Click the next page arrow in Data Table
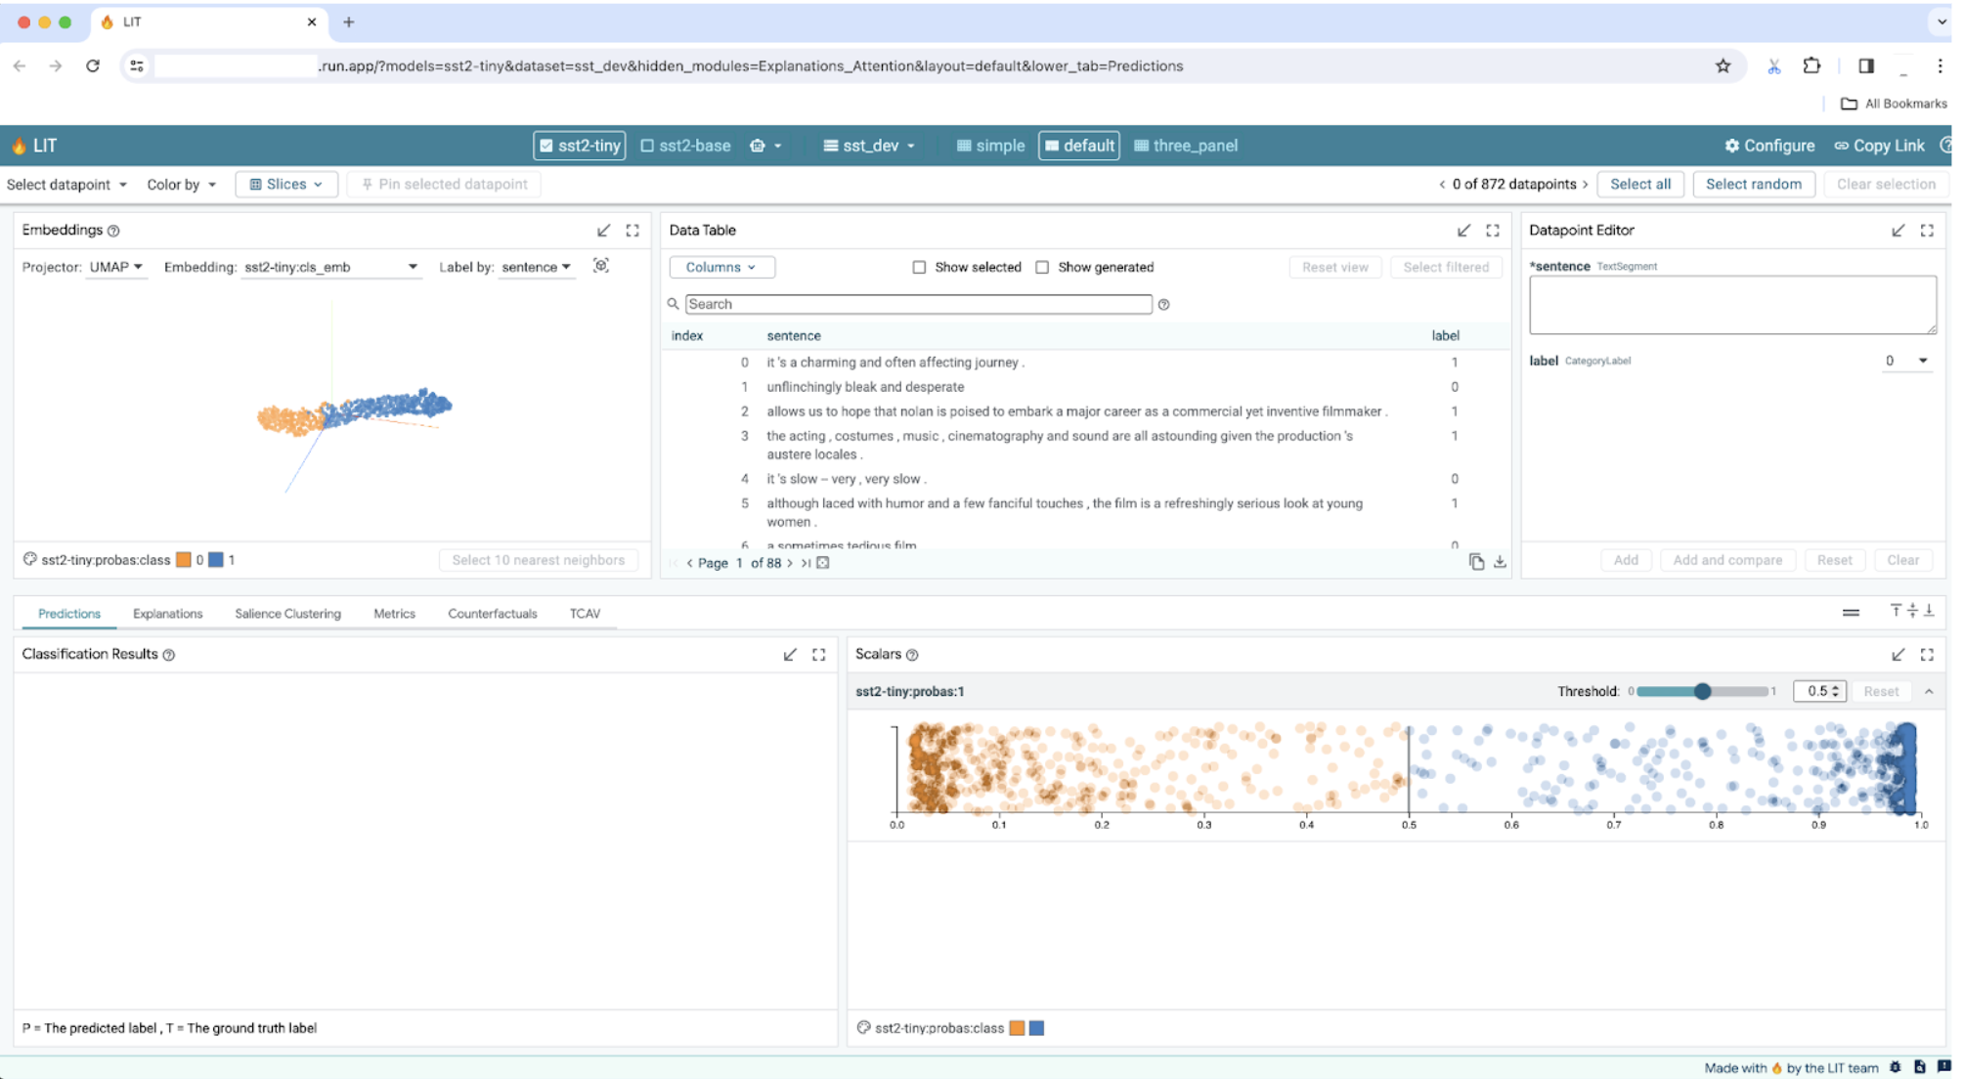Image resolution: width=1963 pixels, height=1079 pixels. tap(790, 562)
